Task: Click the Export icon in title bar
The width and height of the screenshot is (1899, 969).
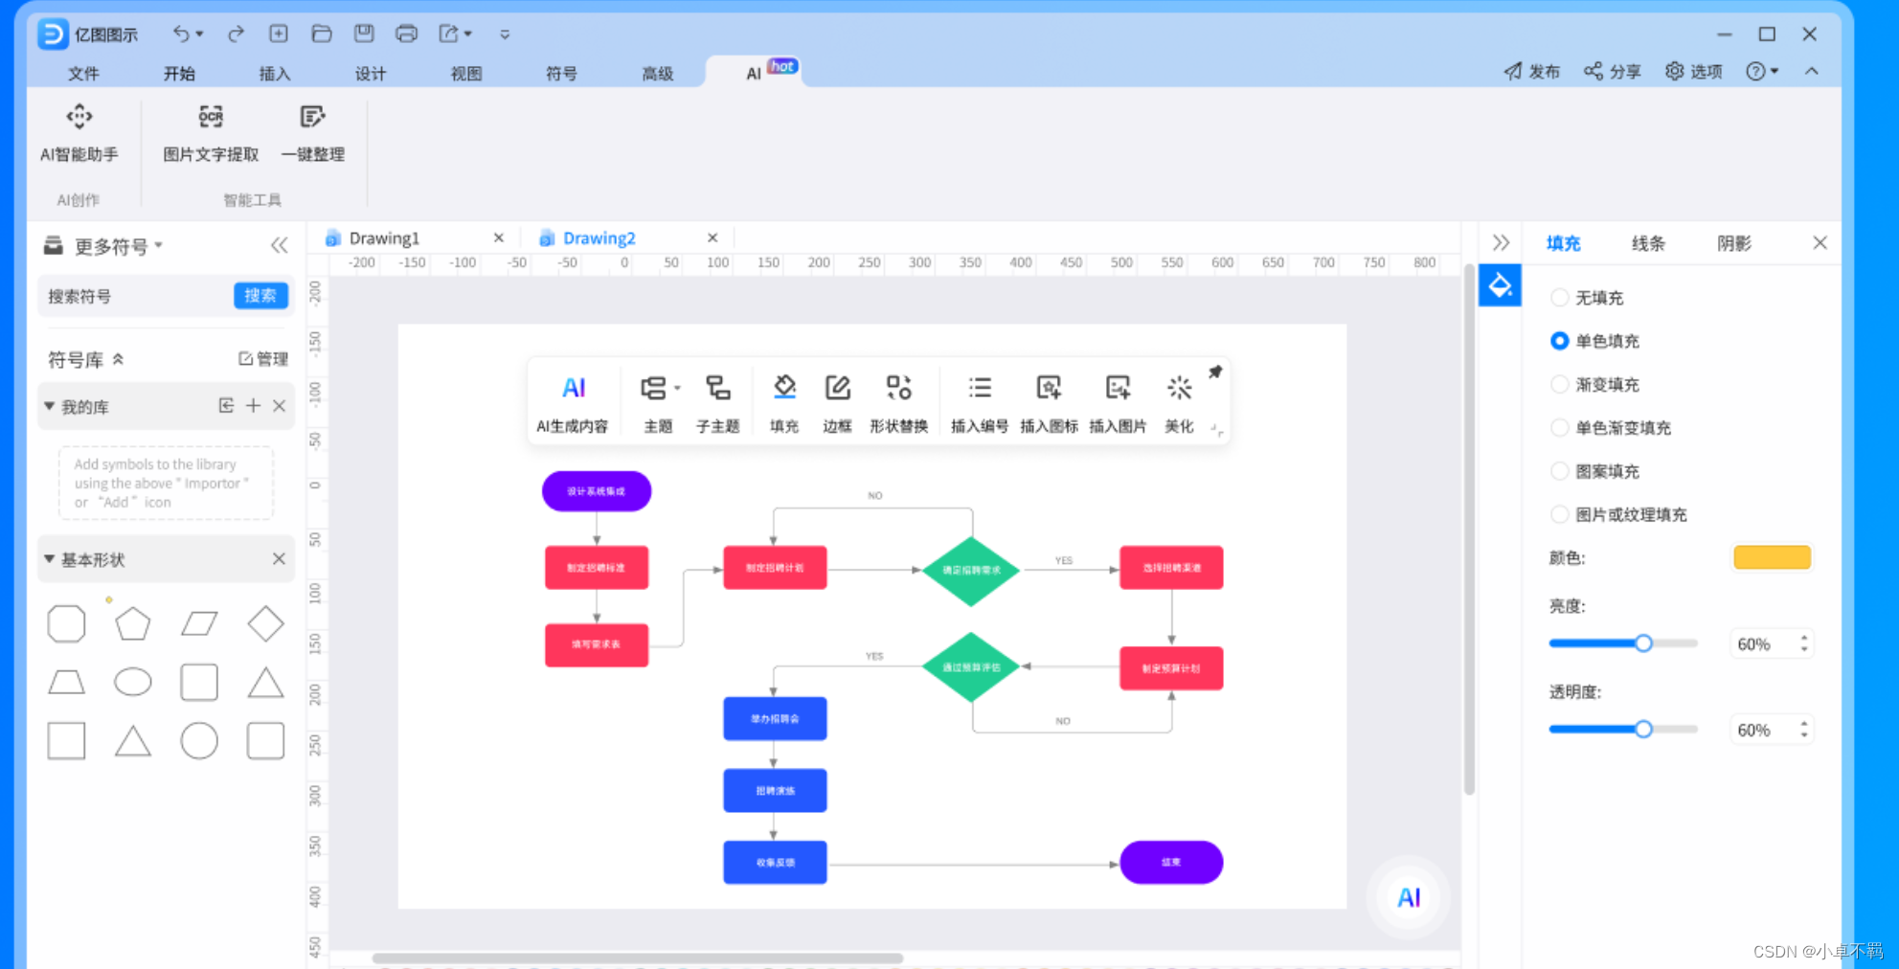Action: (x=448, y=34)
